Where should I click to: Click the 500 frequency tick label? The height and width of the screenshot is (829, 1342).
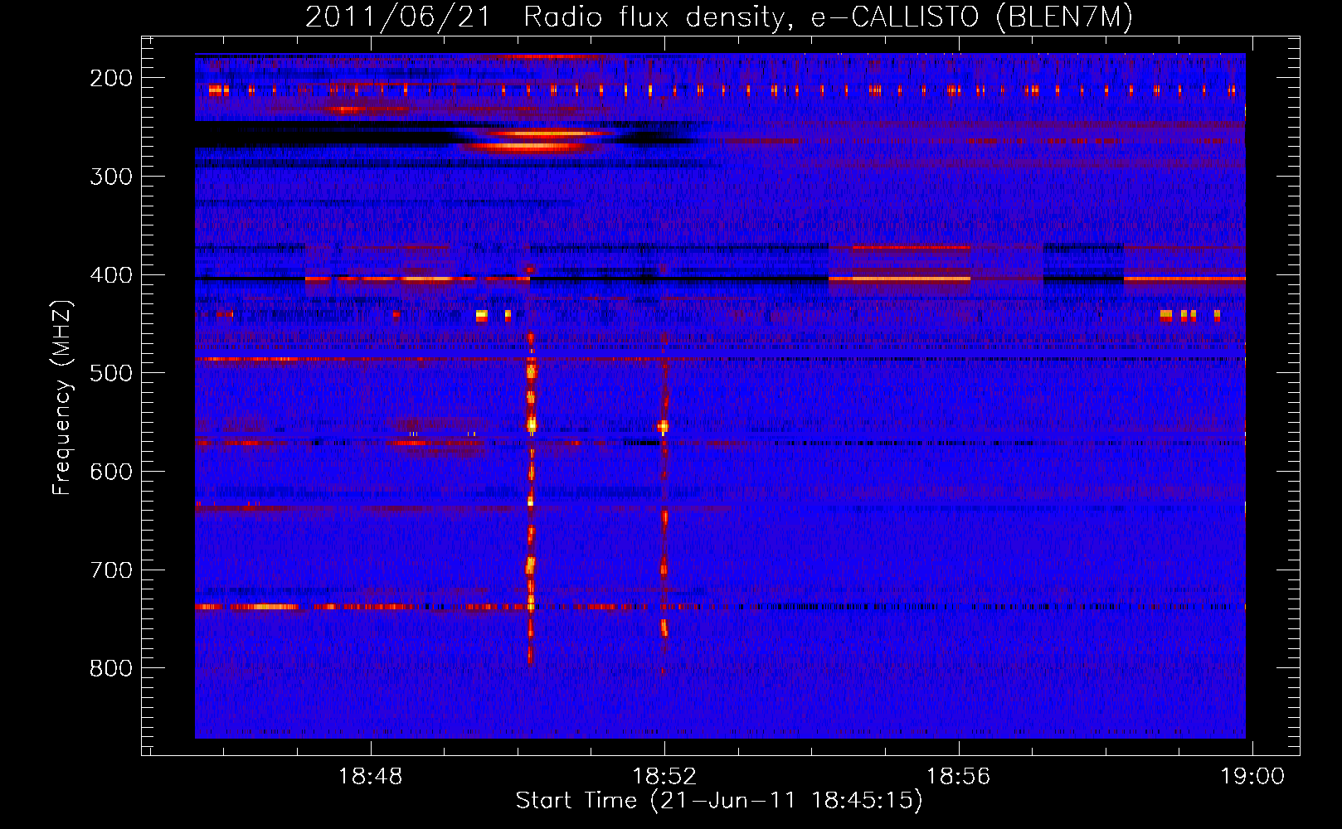point(111,373)
